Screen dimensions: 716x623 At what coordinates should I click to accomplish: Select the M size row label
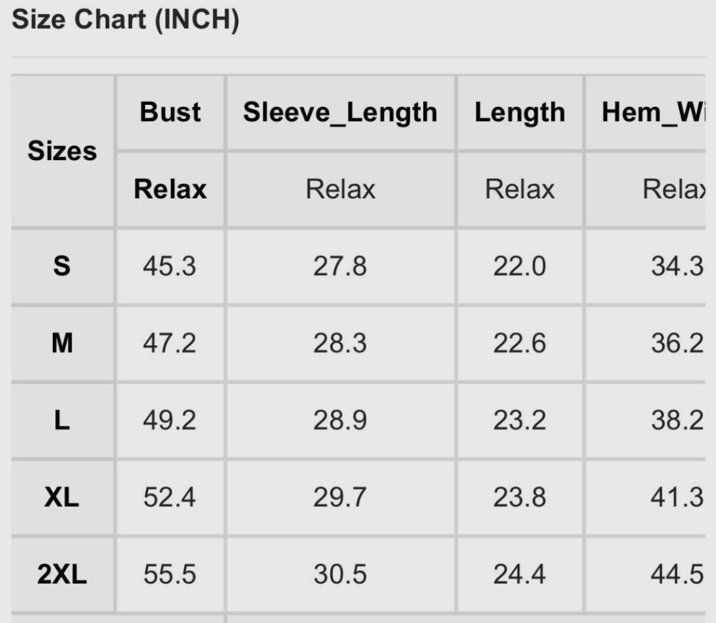pyautogui.click(x=62, y=343)
